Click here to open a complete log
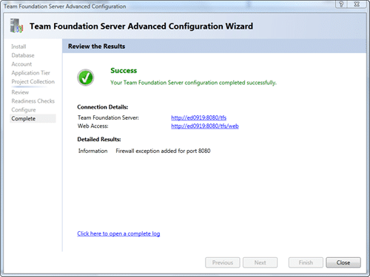The image size is (370, 277). [x=118, y=233]
